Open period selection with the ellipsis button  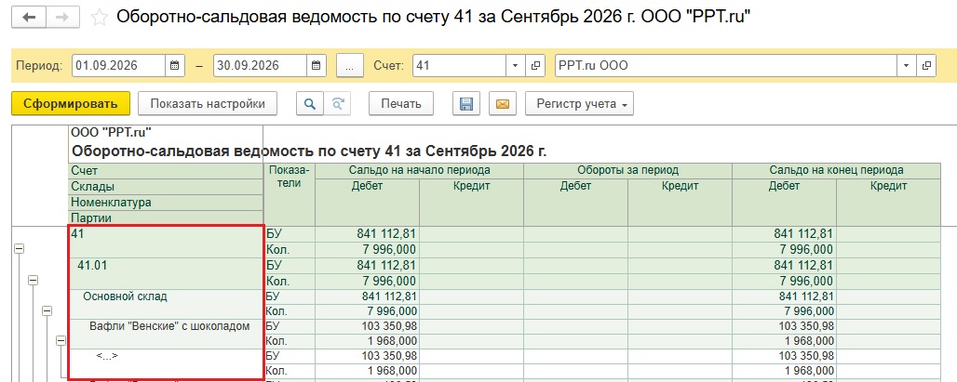[x=350, y=66]
